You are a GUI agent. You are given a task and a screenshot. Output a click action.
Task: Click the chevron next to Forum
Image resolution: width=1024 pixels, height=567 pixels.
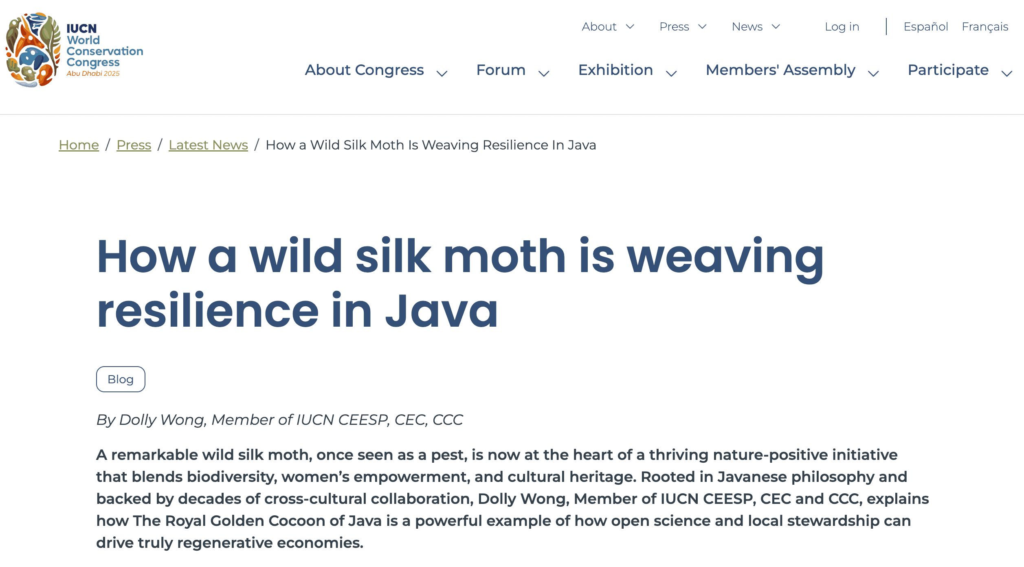pos(544,73)
